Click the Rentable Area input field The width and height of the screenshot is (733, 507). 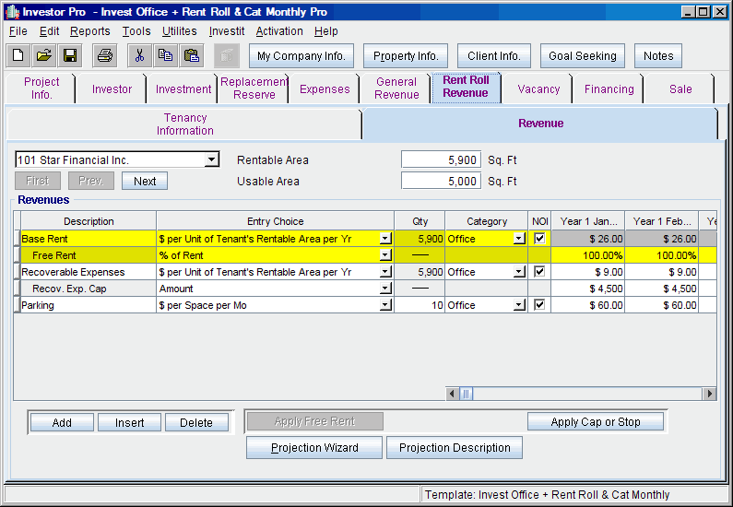(441, 159)
